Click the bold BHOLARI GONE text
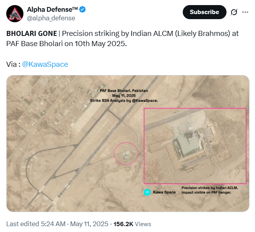The image size is (255, 232). tap(32, 34)
